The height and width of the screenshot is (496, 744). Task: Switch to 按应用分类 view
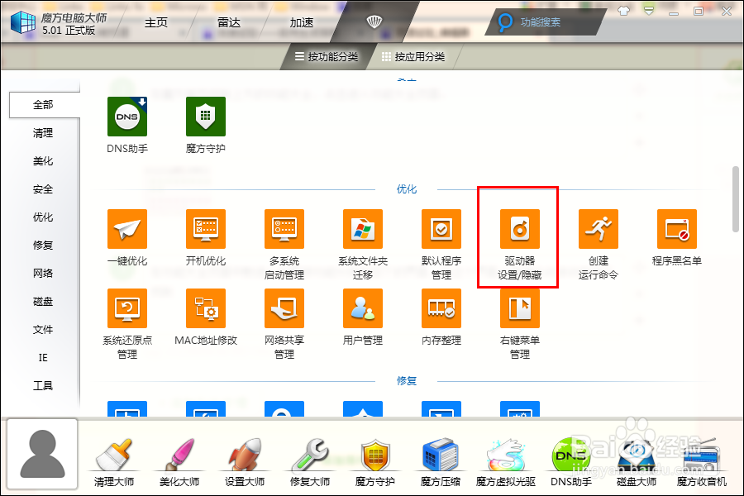[x=413, y=56]
